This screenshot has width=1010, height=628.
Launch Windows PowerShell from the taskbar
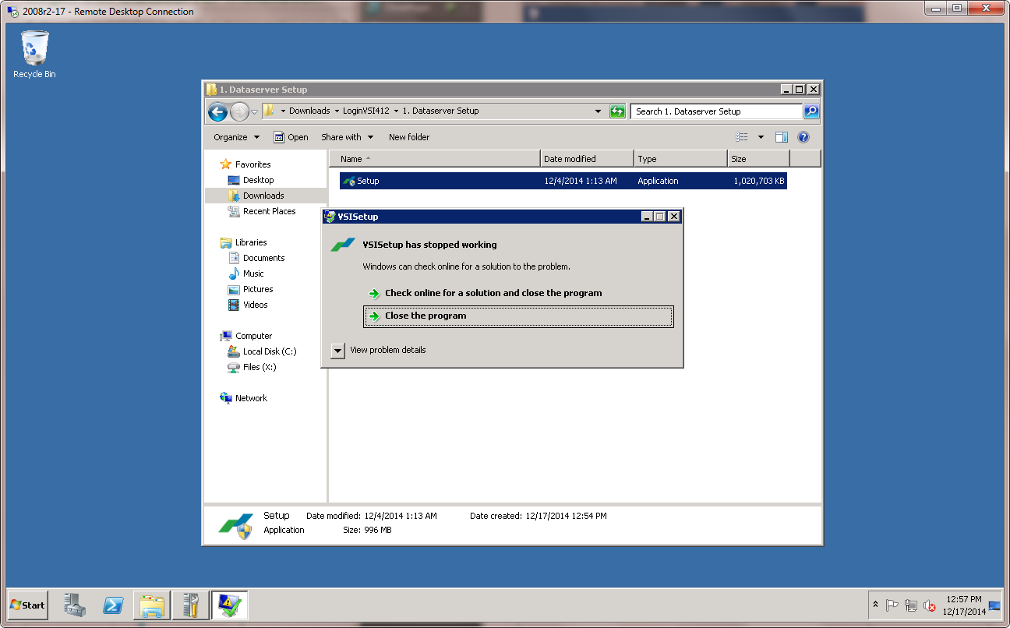click(113, 605)
